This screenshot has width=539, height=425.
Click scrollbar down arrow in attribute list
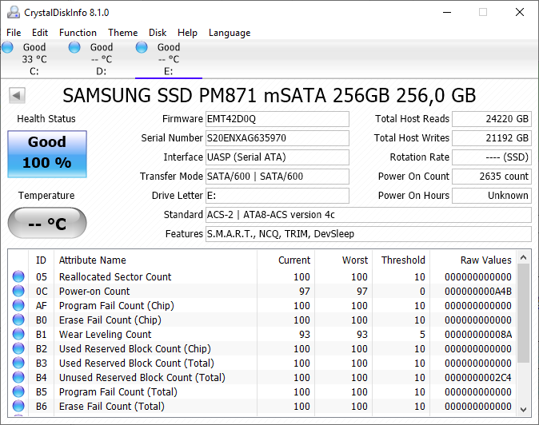point(524,409)
